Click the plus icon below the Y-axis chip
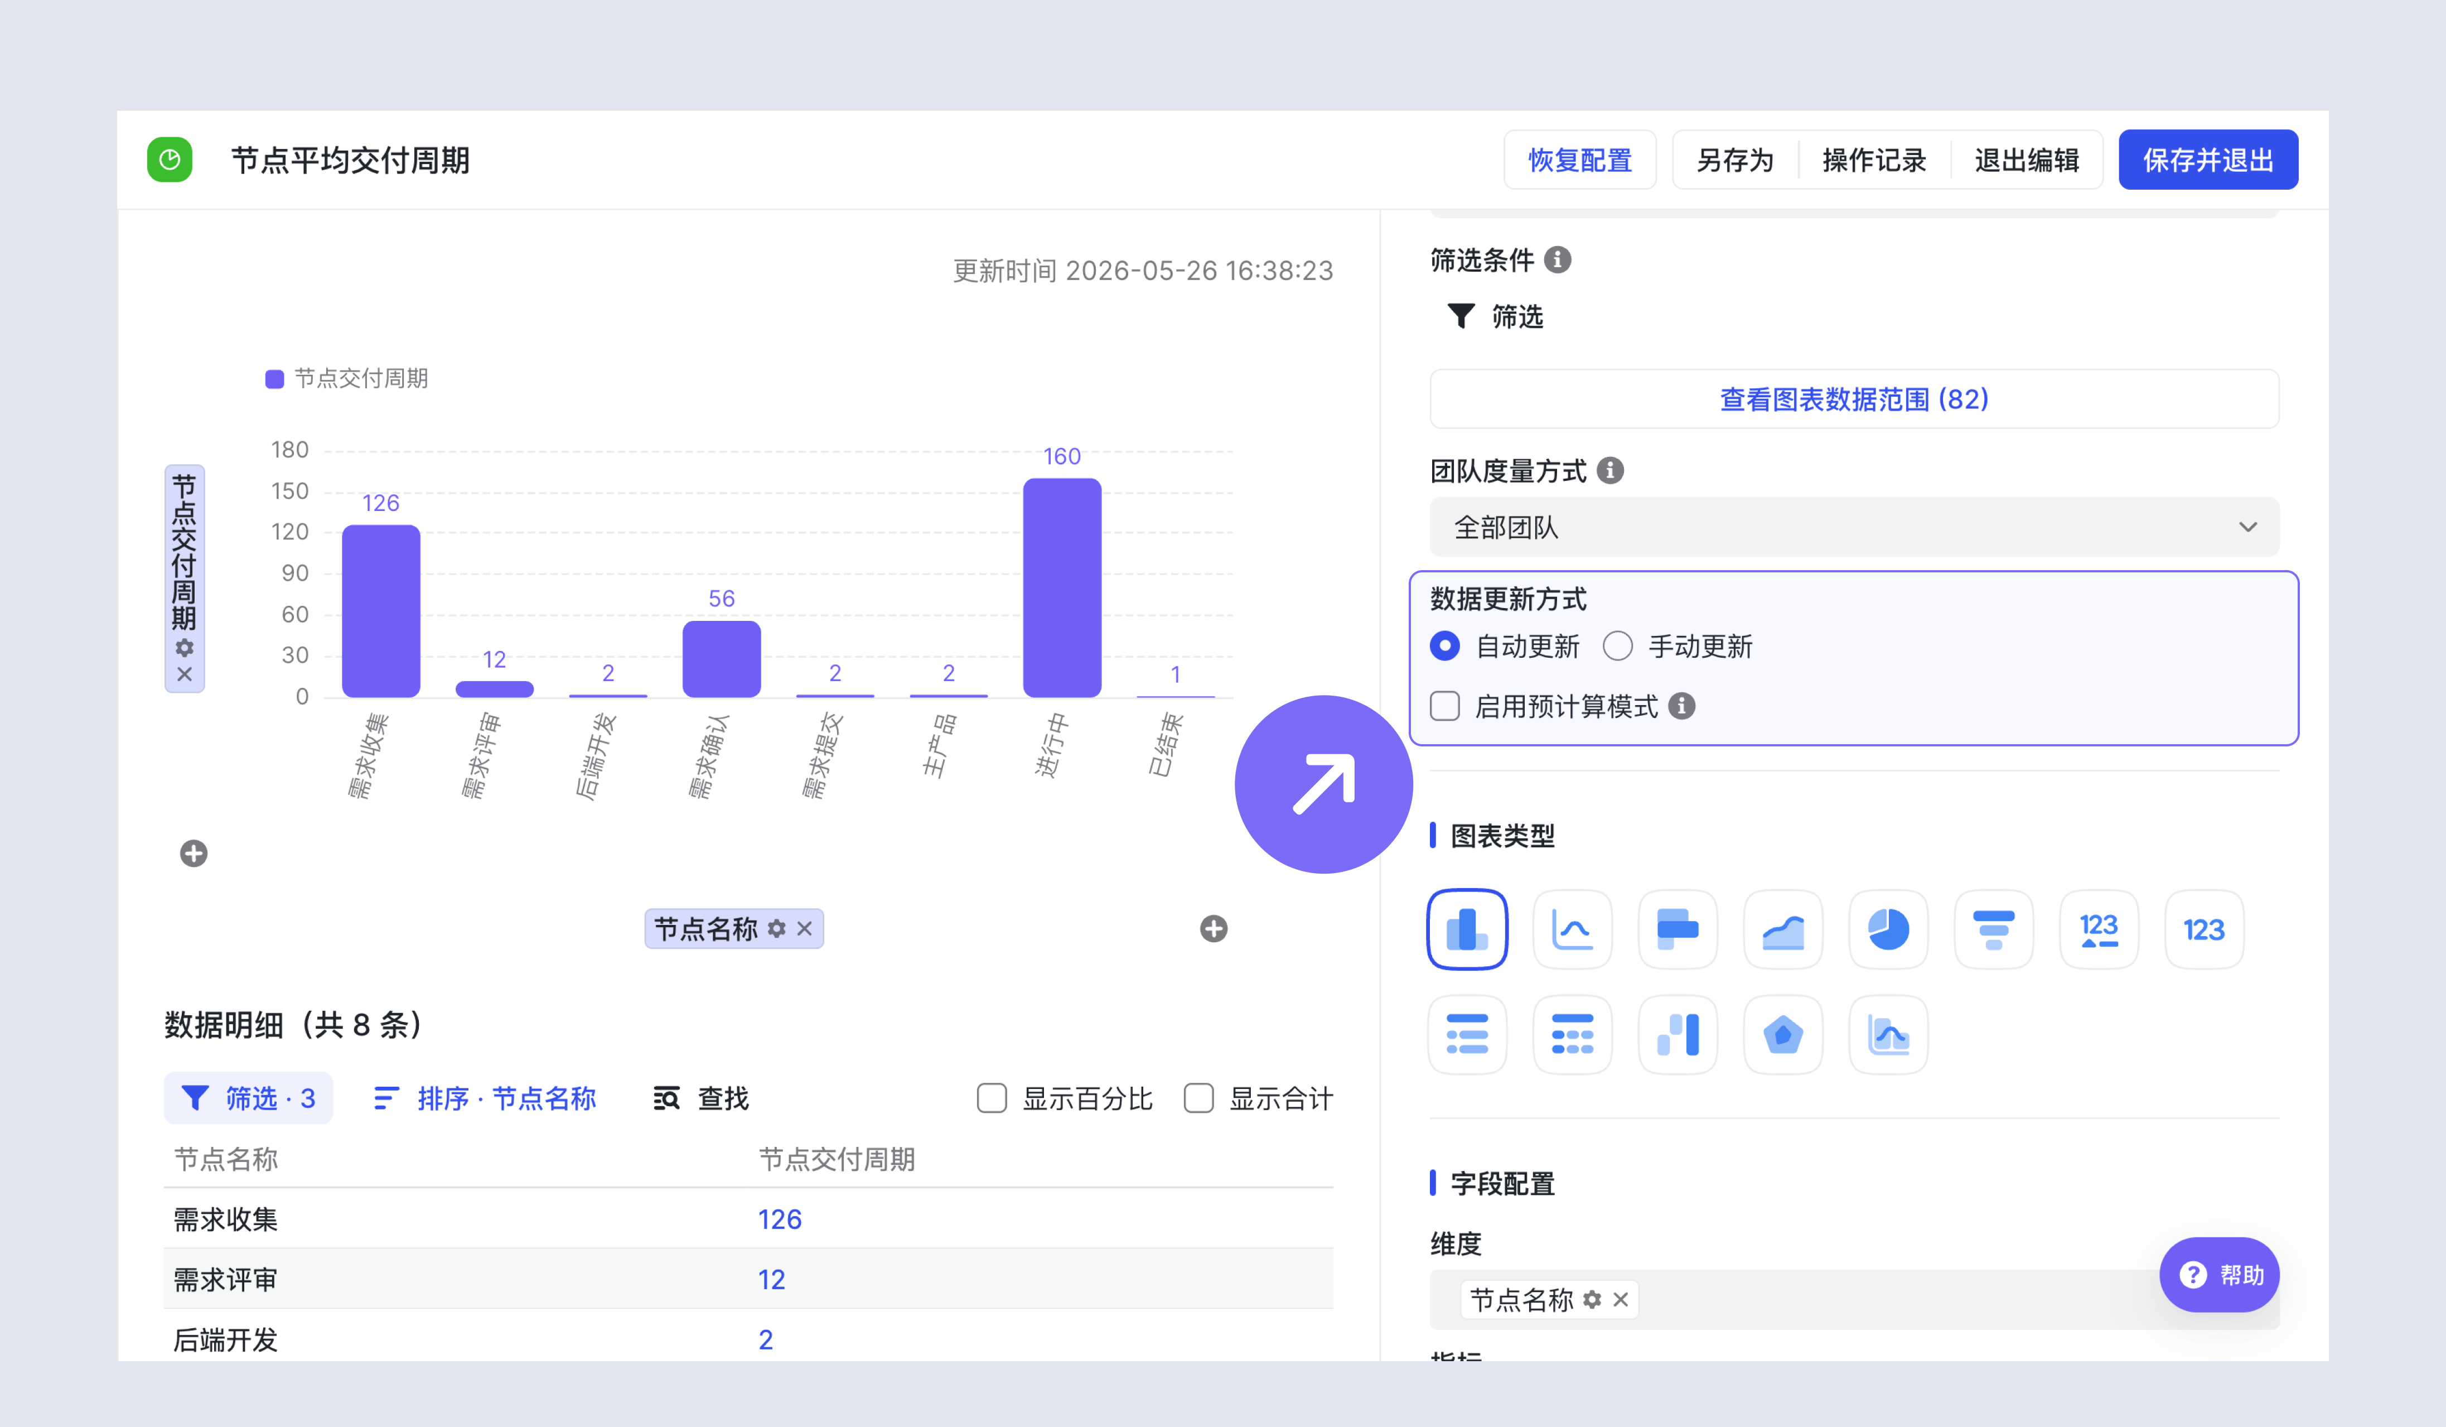The height and width of the screenshot is (1427, 2446). tap(193, 854)
